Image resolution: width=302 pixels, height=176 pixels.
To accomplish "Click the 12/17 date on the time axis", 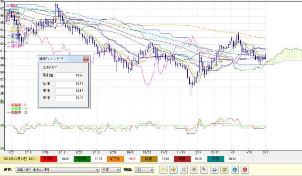I will tap(215, 152).
